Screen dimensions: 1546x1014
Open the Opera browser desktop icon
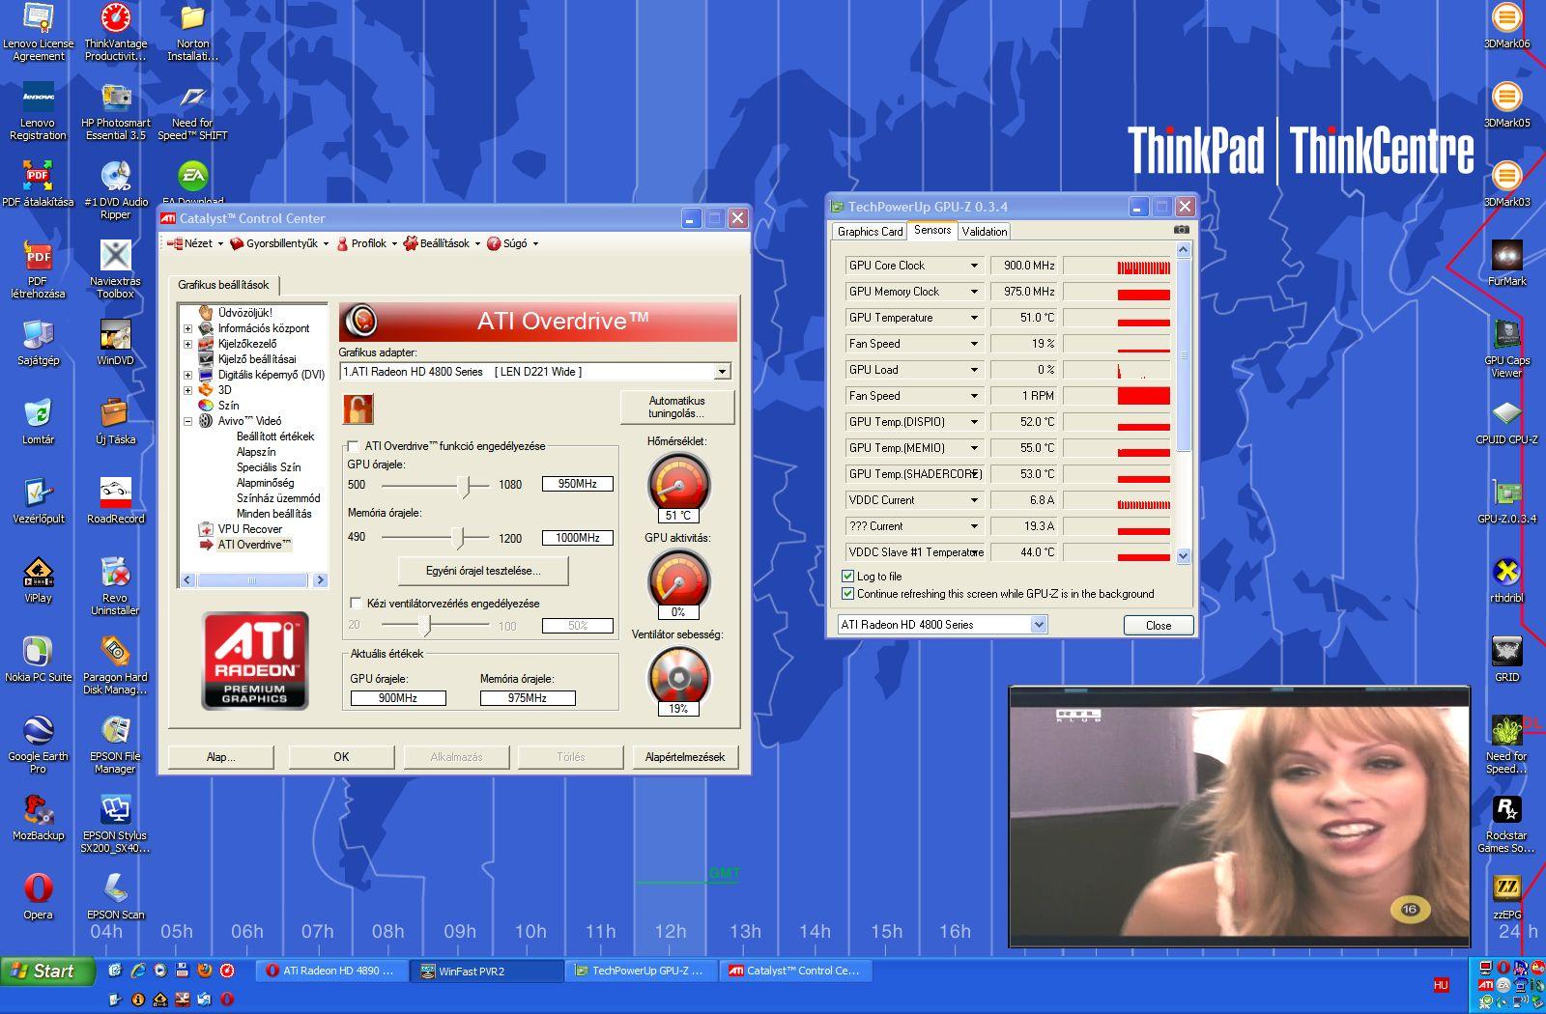(39, 897)
